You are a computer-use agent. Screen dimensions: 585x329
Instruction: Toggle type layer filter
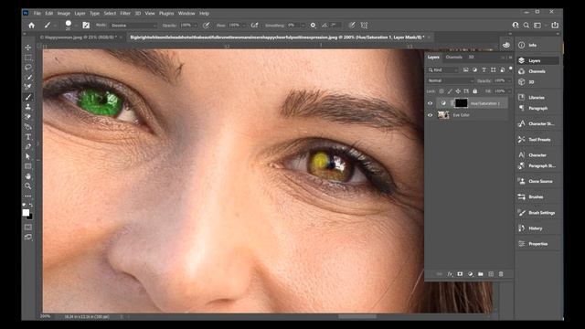tap(484, 69)
